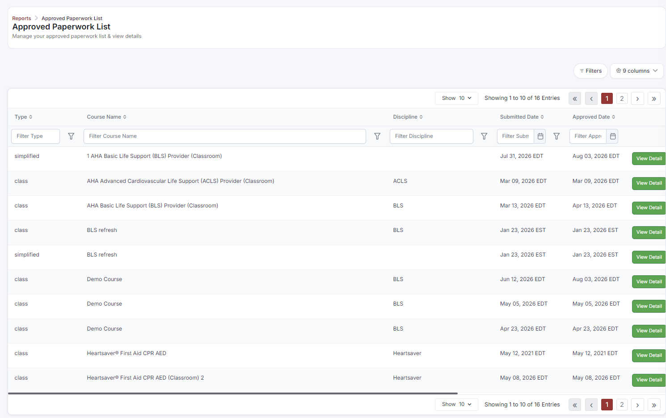Select page 2 in bottom pagination
The image size is (666, 418).
point(622,405)
